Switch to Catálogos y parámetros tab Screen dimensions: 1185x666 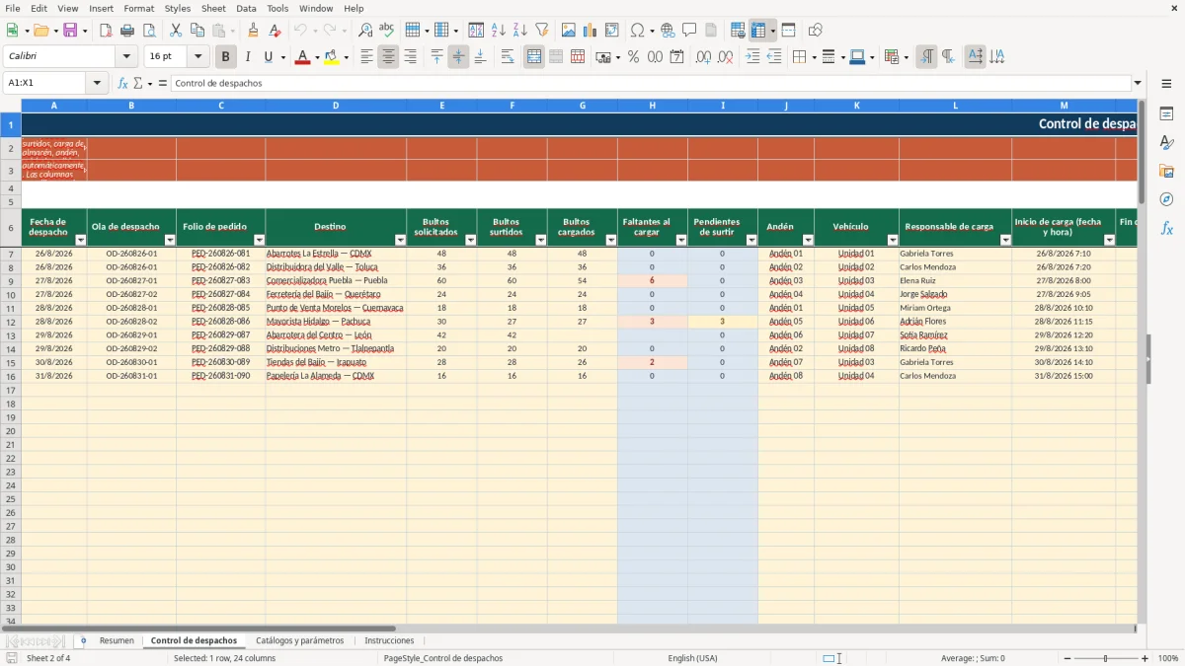pos(300,640)
